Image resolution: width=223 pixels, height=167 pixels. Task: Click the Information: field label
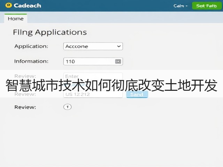[x=31, y=61]
